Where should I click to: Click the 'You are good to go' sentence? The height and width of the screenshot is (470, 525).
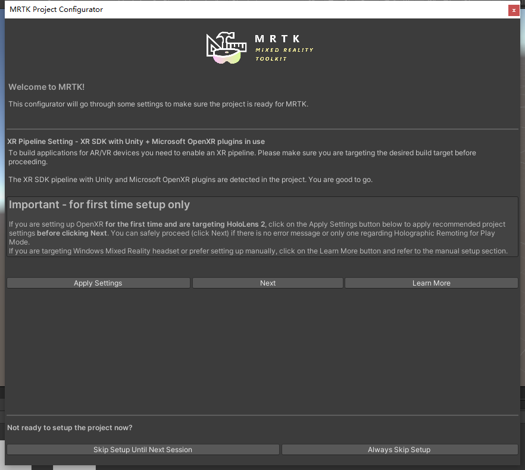[x=340, y=180]
